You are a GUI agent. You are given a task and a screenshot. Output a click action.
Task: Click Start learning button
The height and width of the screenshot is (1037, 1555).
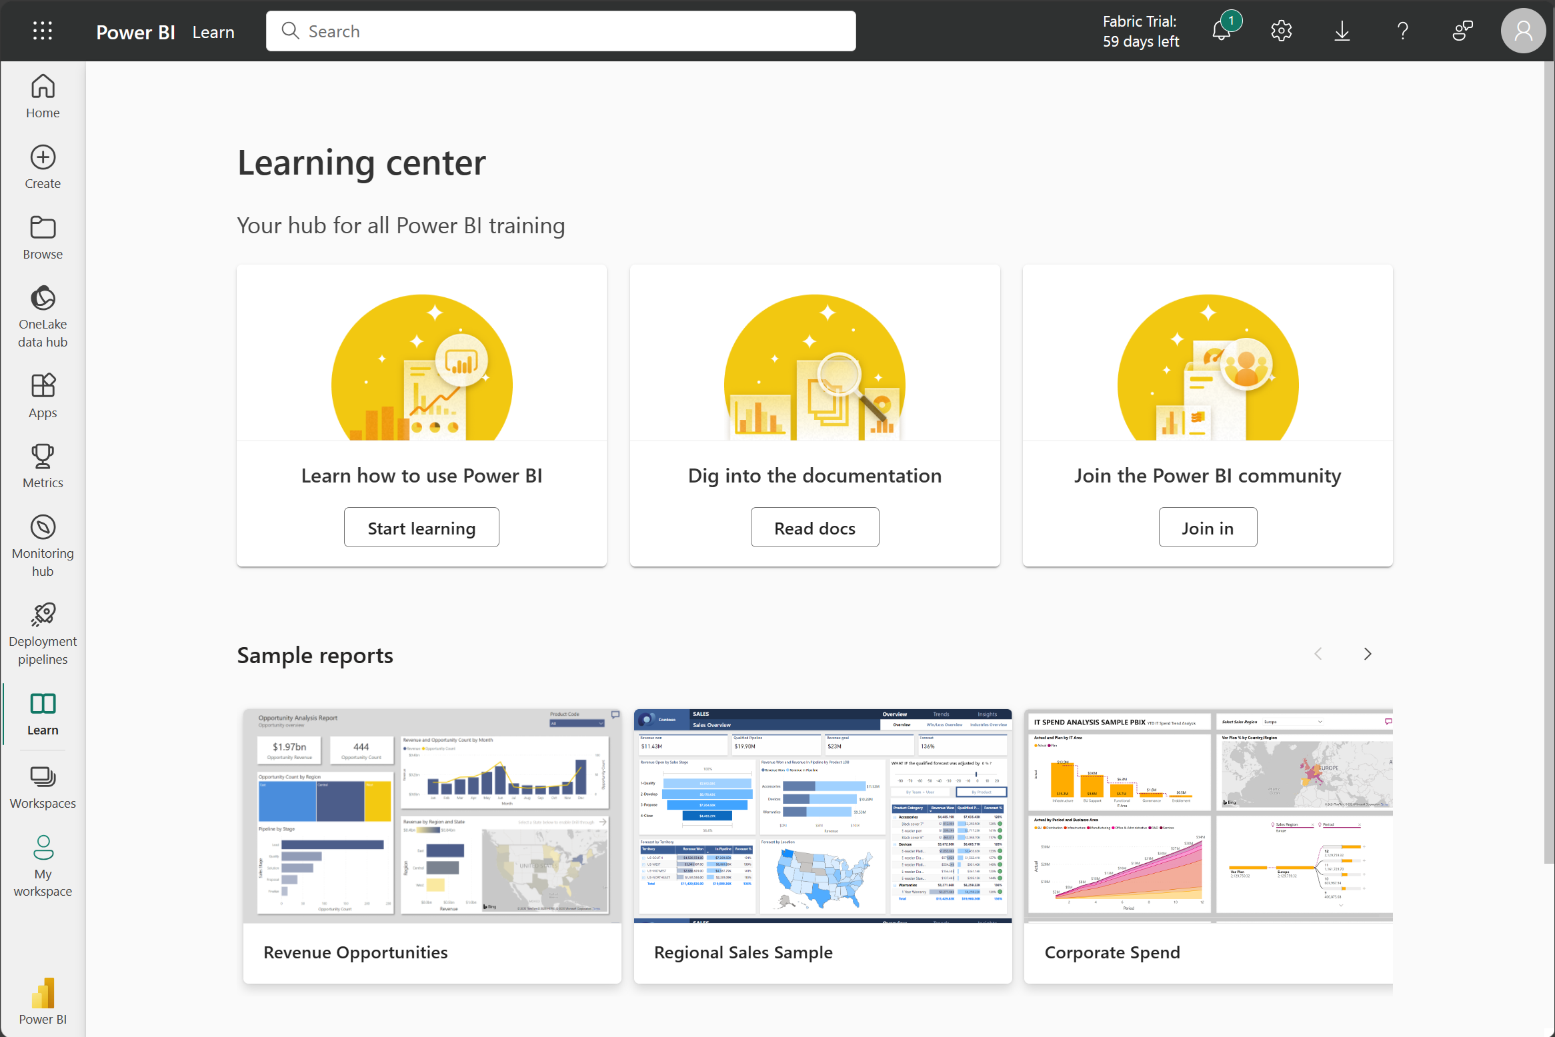point(420,526)
